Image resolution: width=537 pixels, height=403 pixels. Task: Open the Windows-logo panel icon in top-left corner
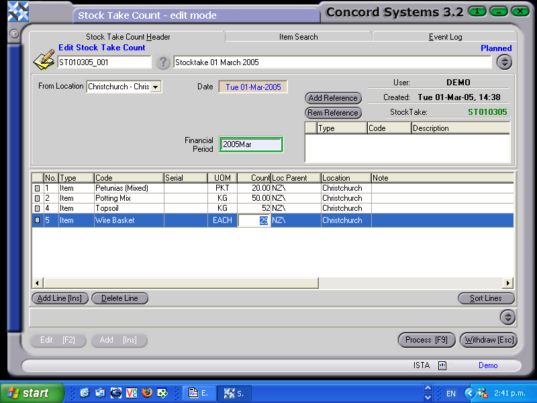17,12
